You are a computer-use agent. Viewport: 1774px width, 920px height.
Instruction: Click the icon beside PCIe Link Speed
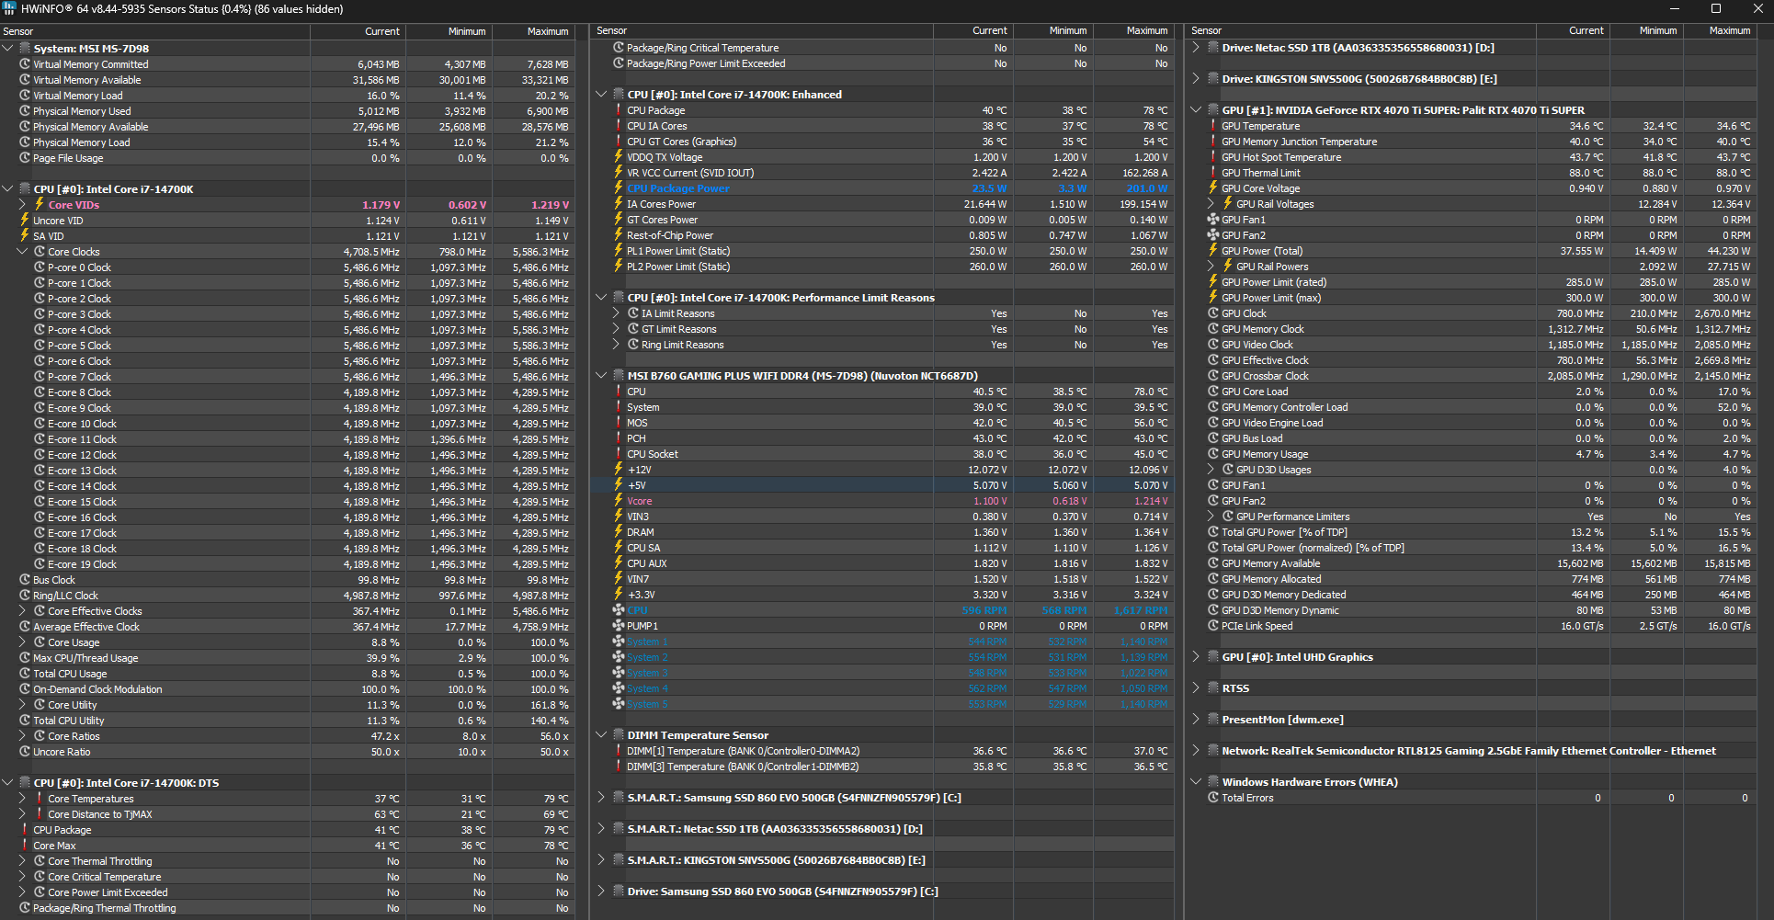coord(1213,626)
